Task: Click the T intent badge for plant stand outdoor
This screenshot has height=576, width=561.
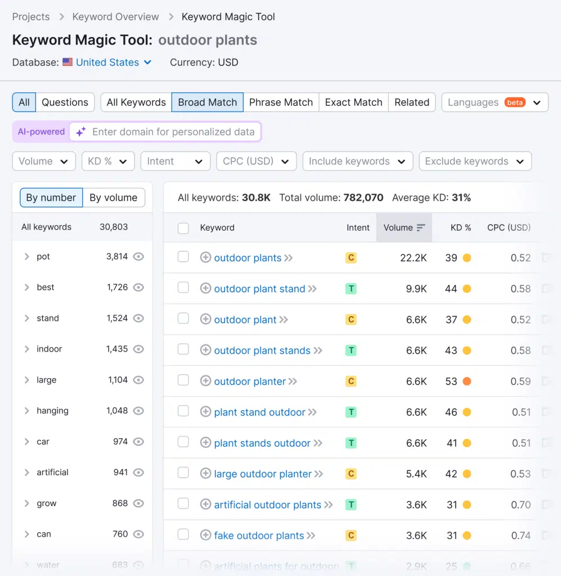Action: 351,412
